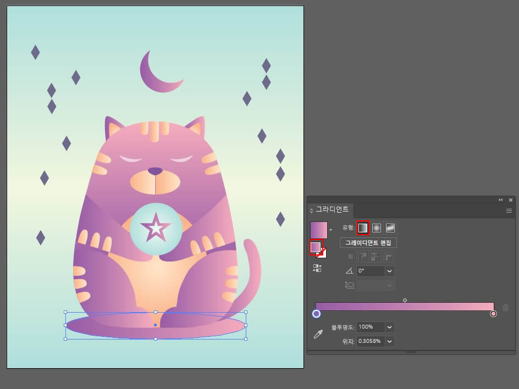Screen dimensions: 519x389
Task: Click the reverse gradient icon
Action: click(x=317, y=268)
